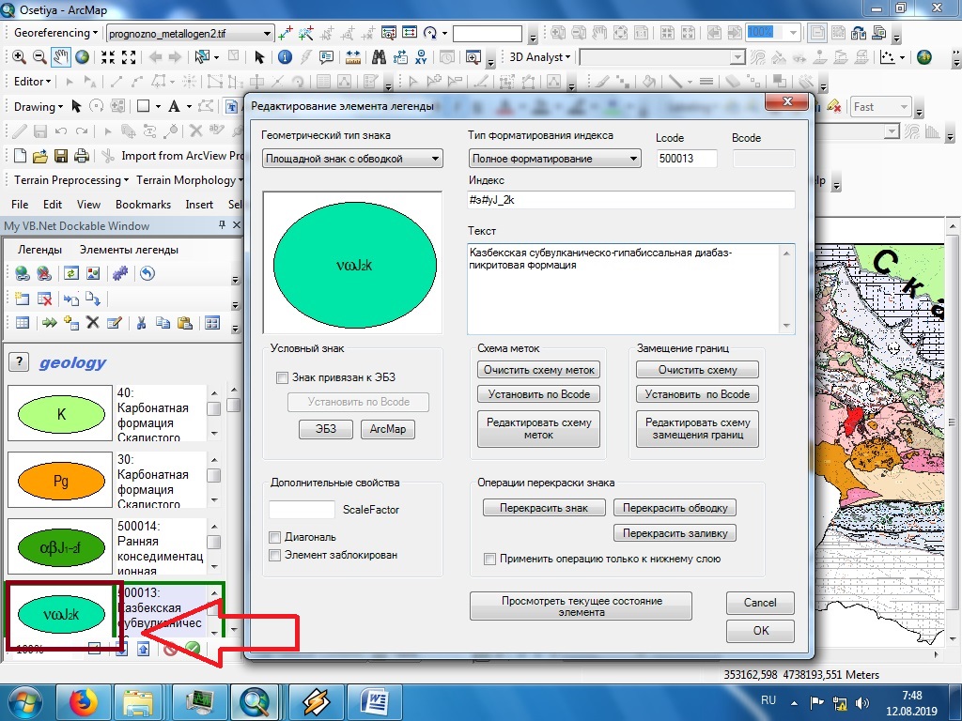962x721 pixels.
Task: Open the Bookmarks menu
Action: pyautogui.click(x=143, y=205)
